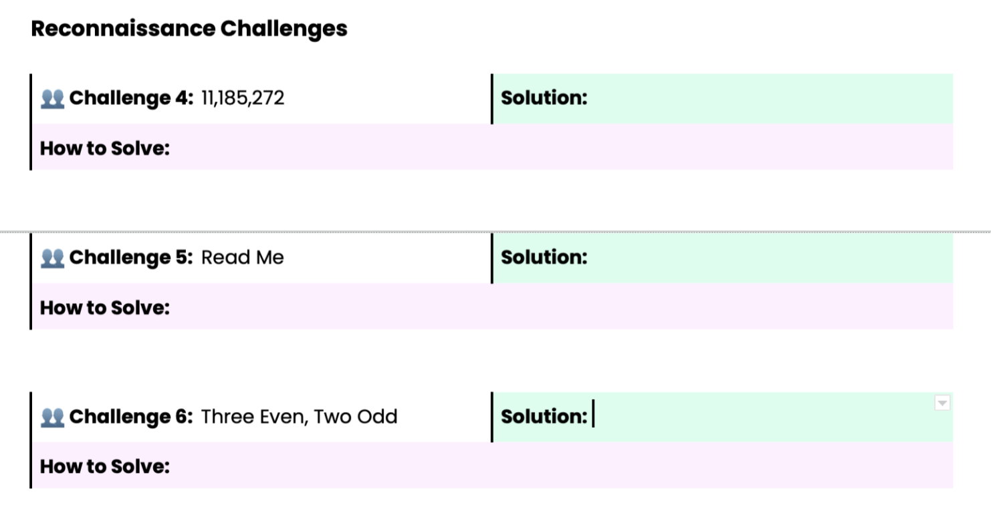Place cursor in Challenge 4 Solution cell
The height and width of the screenshot is (521, 991).
[723, 99]
